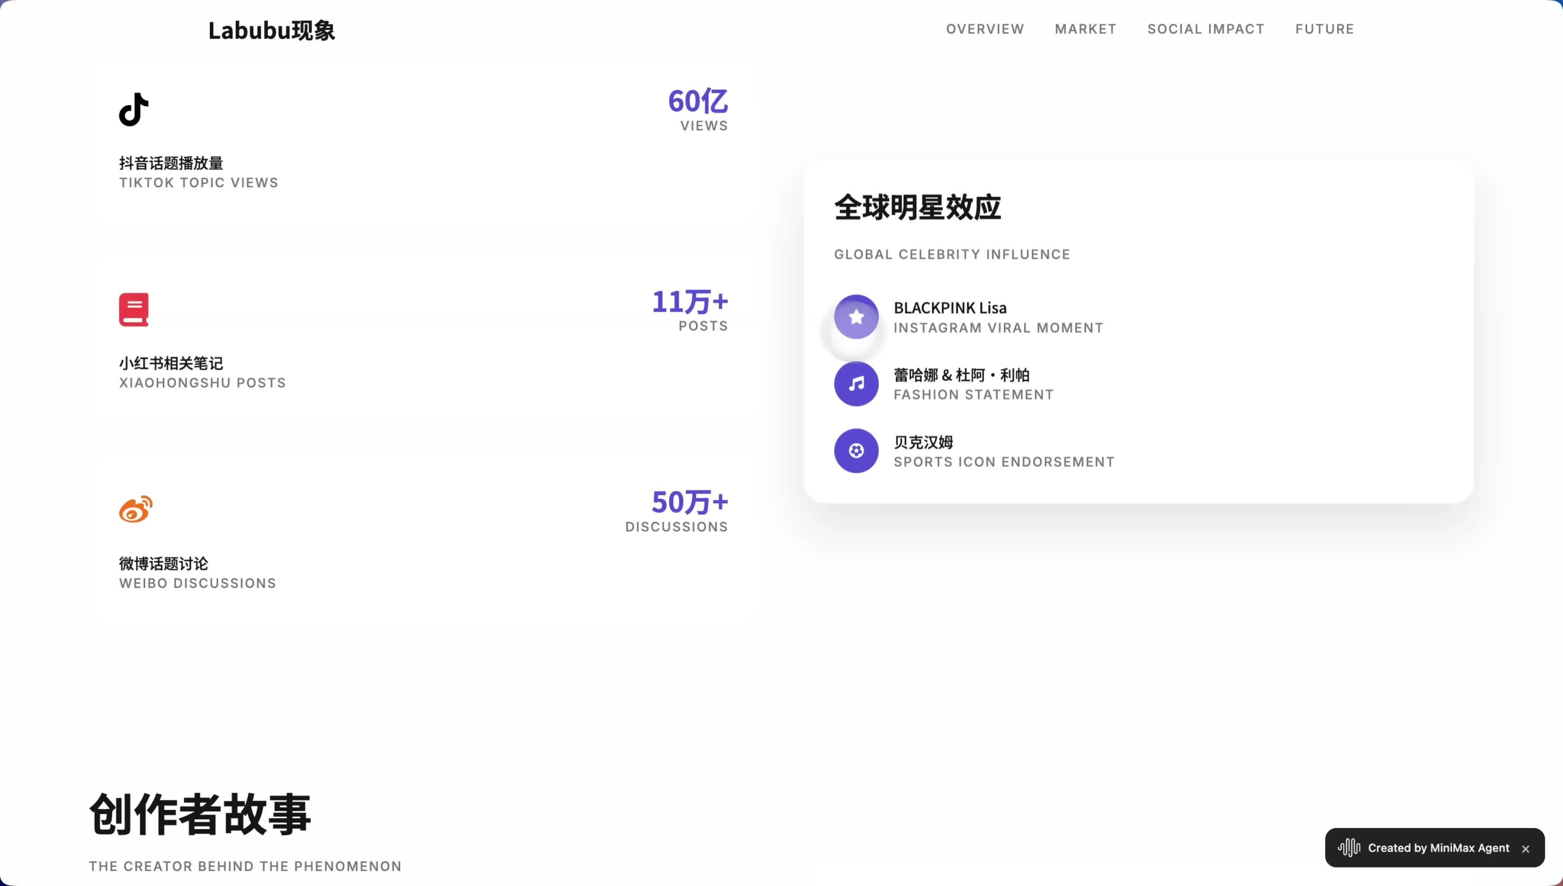Viewport: 1563px width, 886px height.
Task: Click the Created by MiniMax Agent text
Action: tap(1438, 848)
